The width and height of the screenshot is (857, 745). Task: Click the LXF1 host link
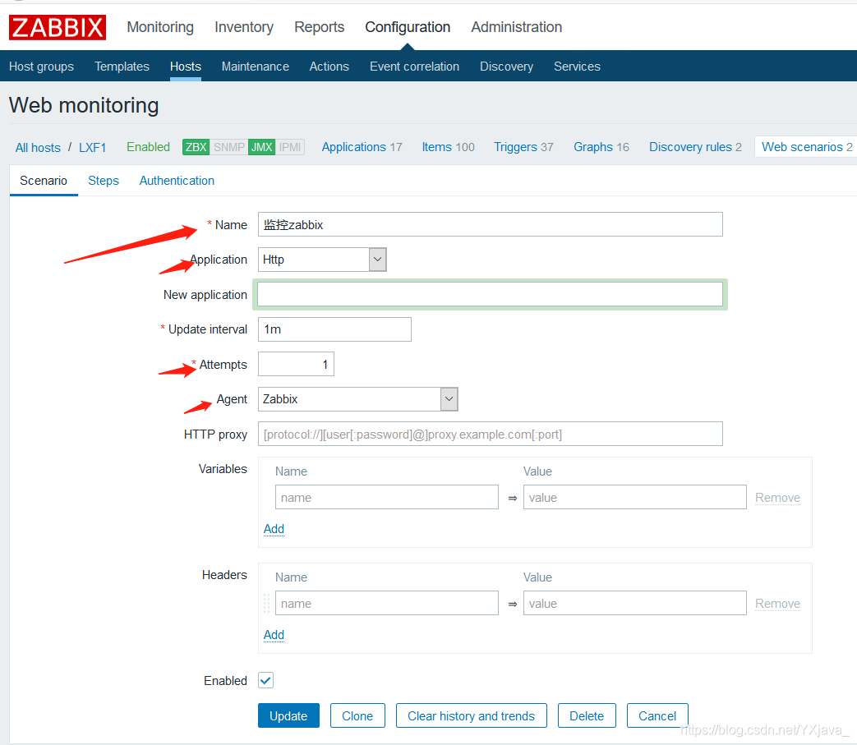(92, 148)
